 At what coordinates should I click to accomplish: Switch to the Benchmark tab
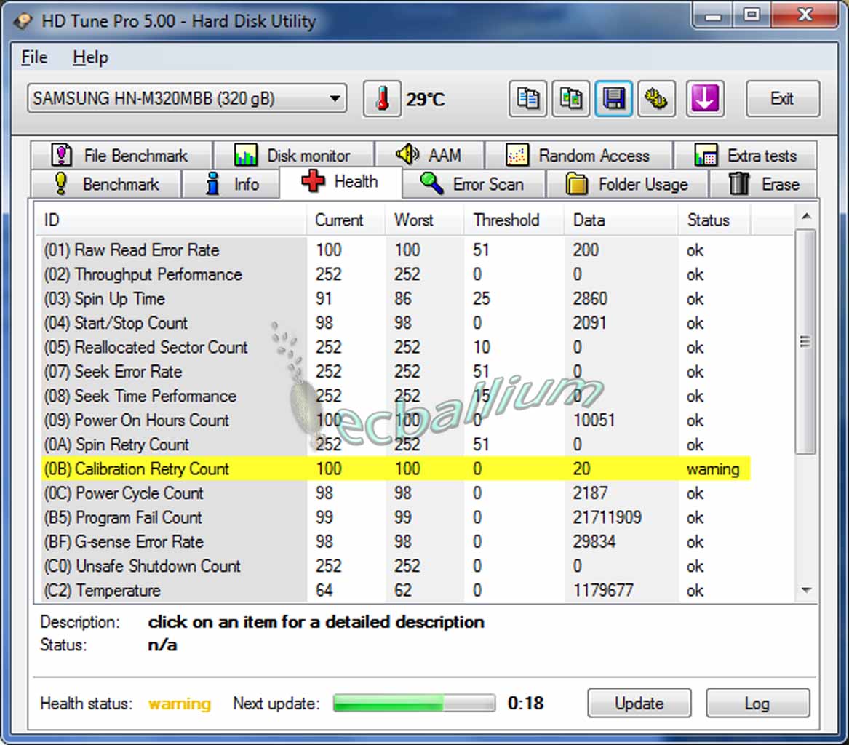coord(106,184)
